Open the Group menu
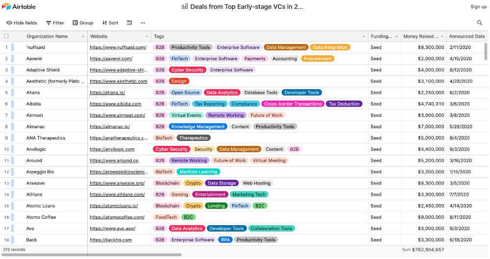 coord(83,23)
